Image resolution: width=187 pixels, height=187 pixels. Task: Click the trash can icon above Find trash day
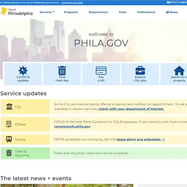[x=62, y=70]
